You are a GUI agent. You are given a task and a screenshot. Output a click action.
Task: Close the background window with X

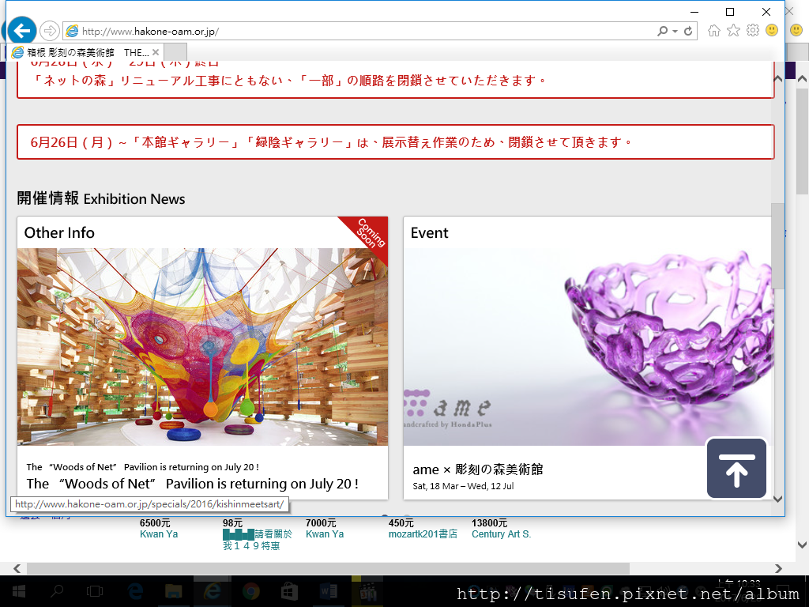click(x=789, y=11)
